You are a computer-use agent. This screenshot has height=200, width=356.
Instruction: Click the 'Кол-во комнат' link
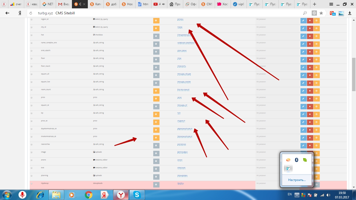coord(183,90)
